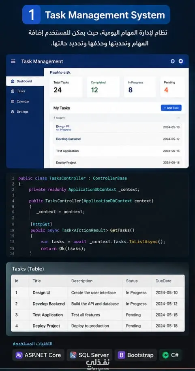Click the [HttpGet] attribute in code
The height and width of the screenshot is (371, 195).
click(x=41, y=224)
